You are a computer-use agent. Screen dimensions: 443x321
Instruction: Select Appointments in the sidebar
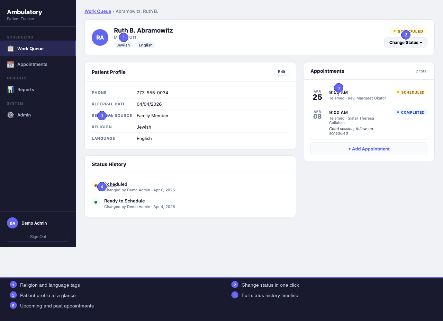coord(32,64)
